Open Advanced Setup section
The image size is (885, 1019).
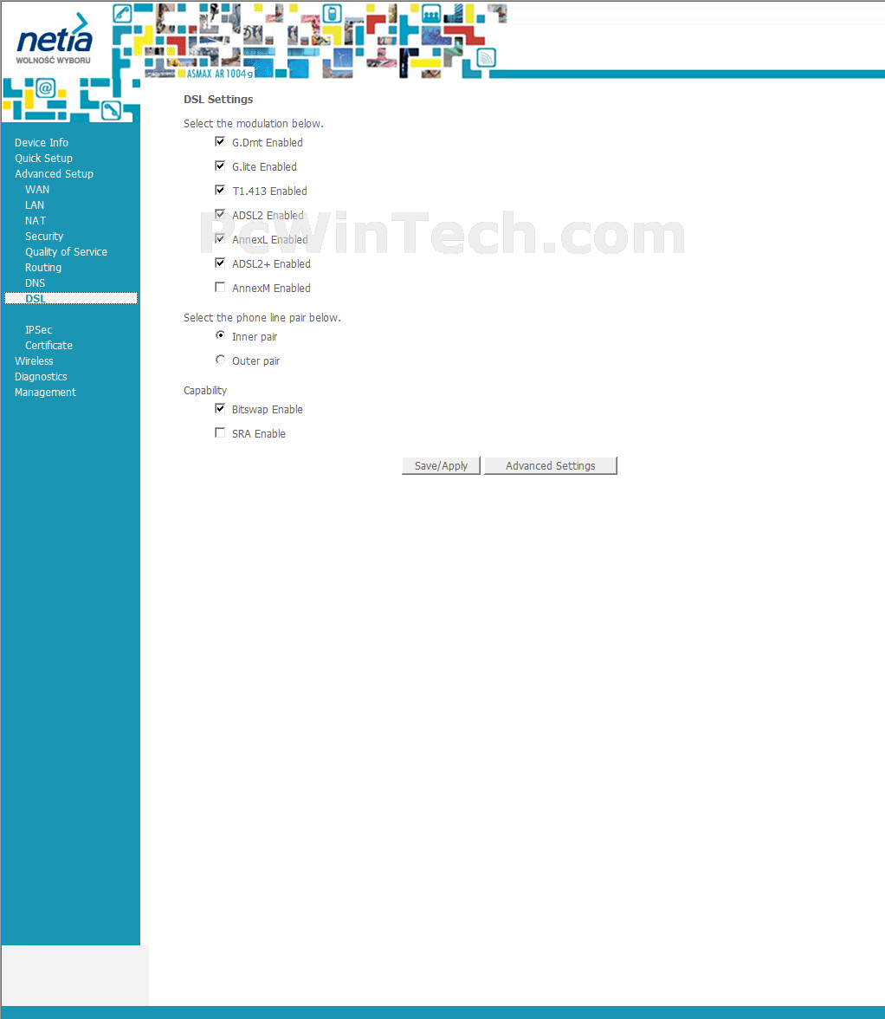click(x=54, y=173)
